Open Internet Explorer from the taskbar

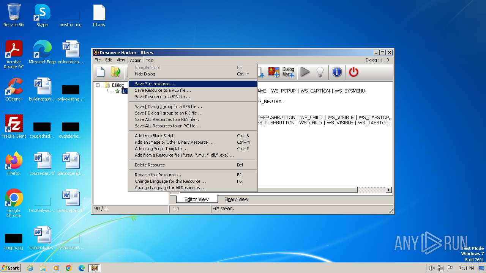[30, 268]
